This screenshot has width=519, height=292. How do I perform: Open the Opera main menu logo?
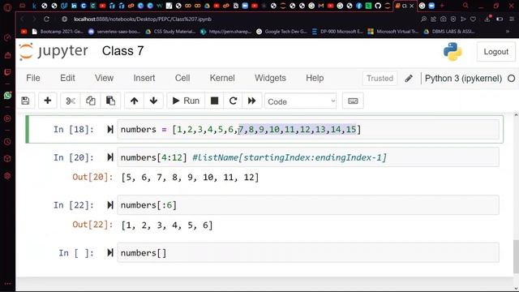(7, 6)
